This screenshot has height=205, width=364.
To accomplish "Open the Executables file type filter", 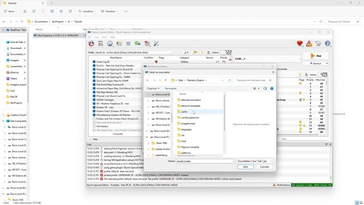I will (255, 161).
